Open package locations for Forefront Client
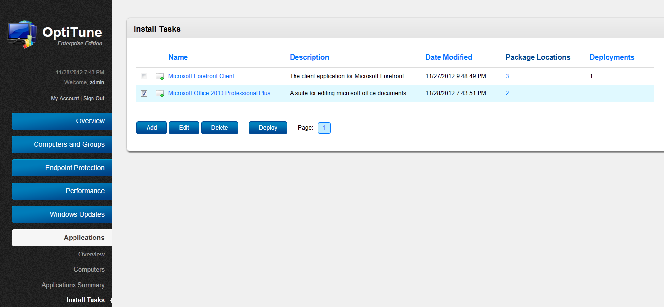The image size is (664, 307). [507, 76]
